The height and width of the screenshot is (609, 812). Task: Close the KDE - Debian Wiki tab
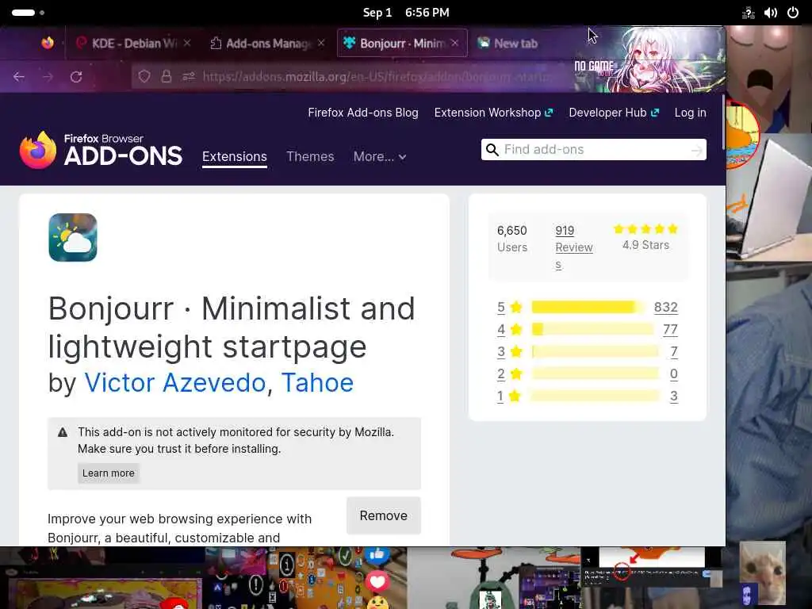[187, 43]
